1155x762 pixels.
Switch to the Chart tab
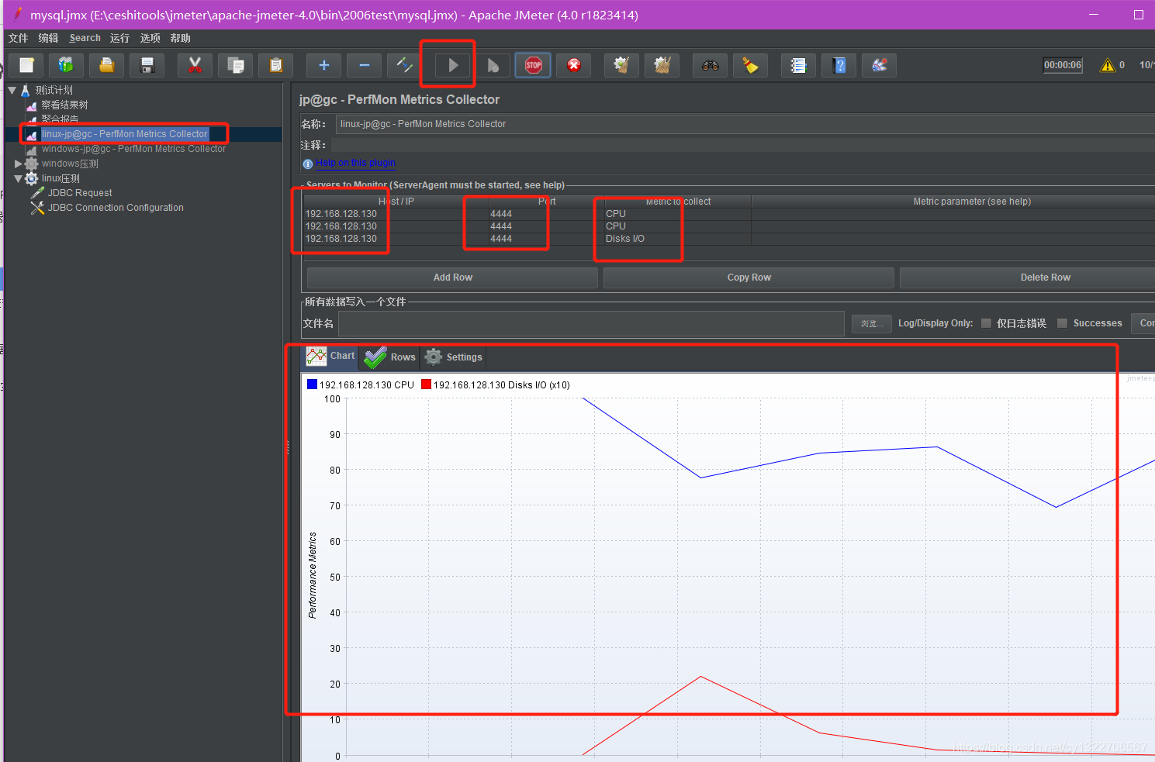[x=330, y=357]
